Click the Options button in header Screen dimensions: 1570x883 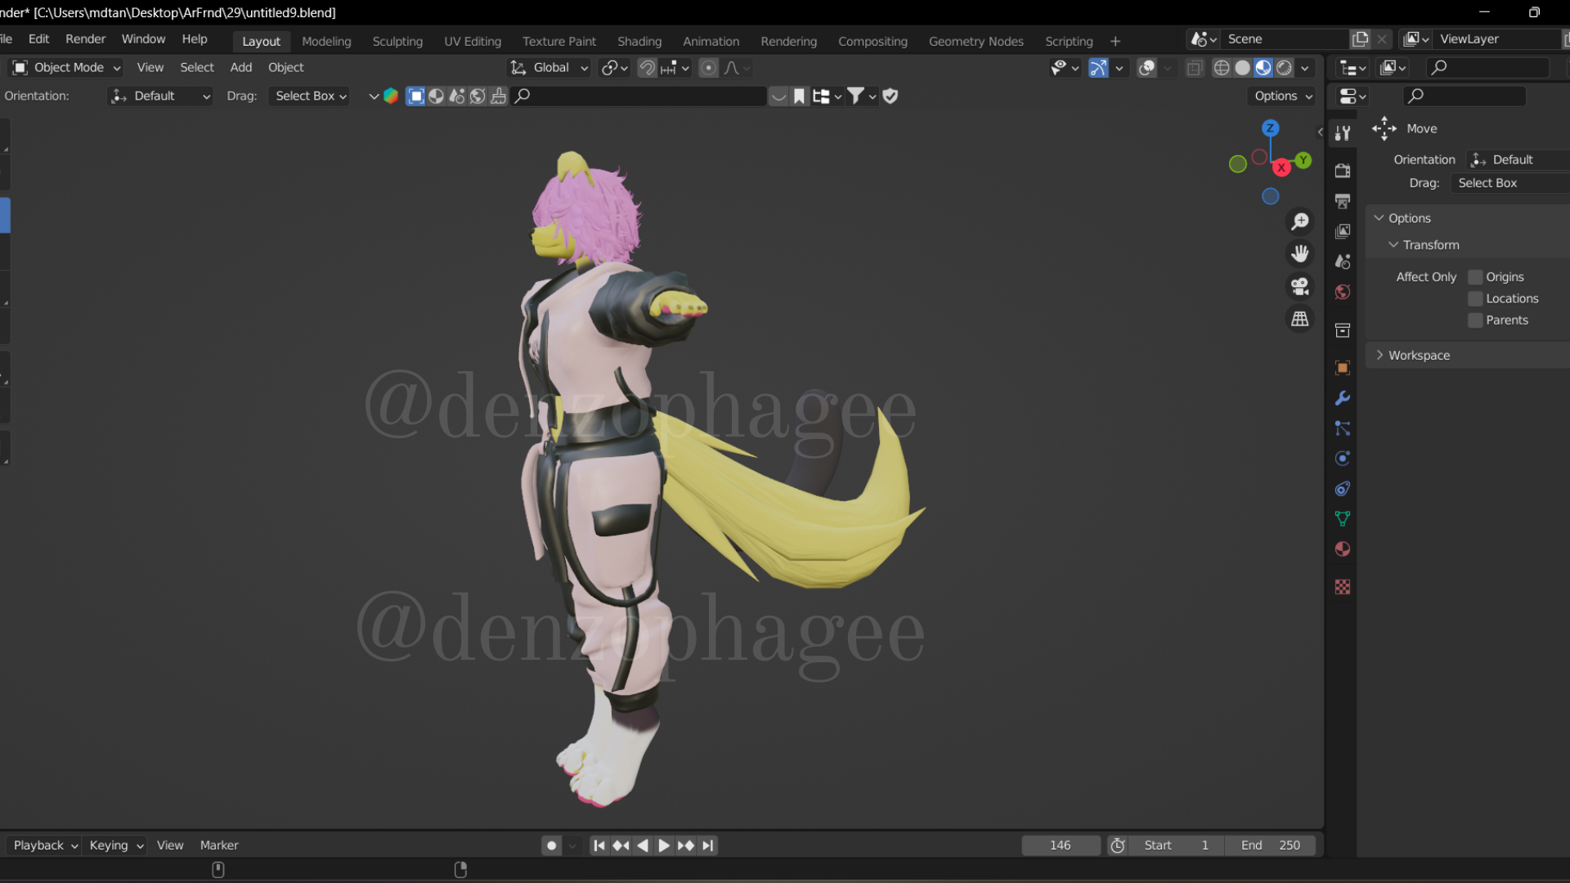tap(1282, 96)
